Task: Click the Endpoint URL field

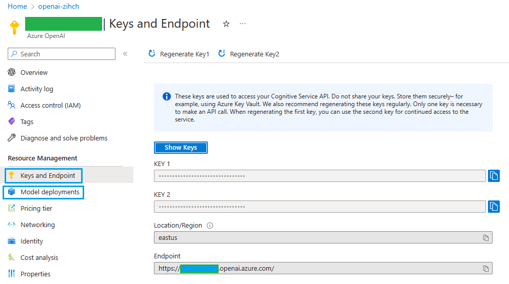Action: click(x=323, y=268)
